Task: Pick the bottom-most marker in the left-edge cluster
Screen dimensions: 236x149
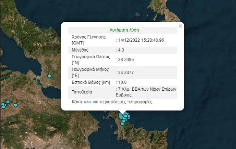Action: [4, 107]
